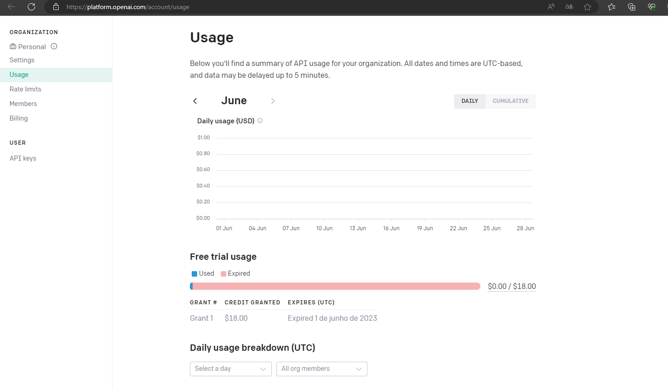This screenshot has width=668, height=389.
Task: Go to next month with right chevron
Action: coord(273,101)
